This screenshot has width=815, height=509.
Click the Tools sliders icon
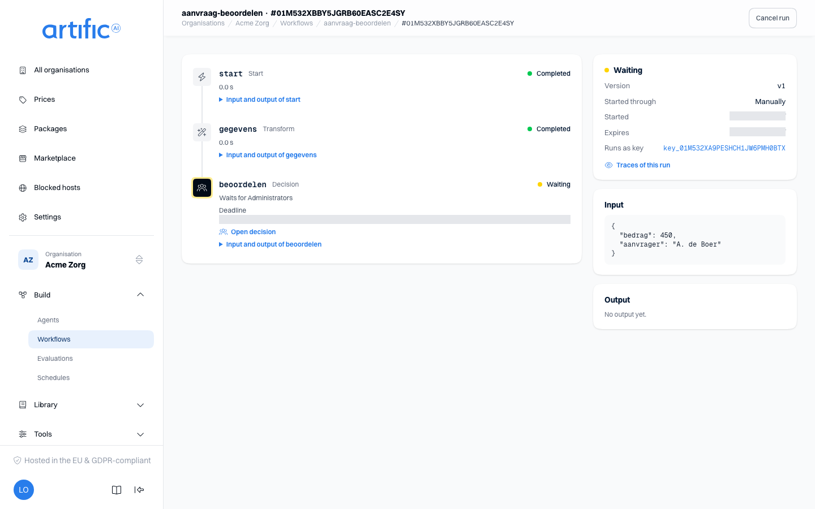tap(23, 434)
